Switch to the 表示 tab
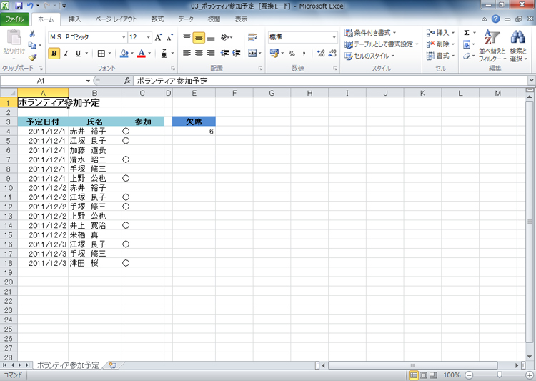Screen dimensions: 536x381 [241, 19]
